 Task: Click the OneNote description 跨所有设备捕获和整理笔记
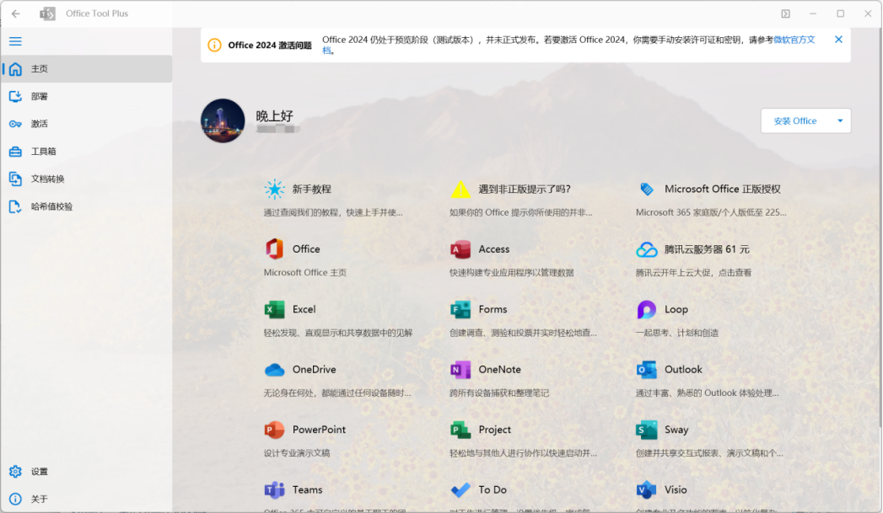499,393
